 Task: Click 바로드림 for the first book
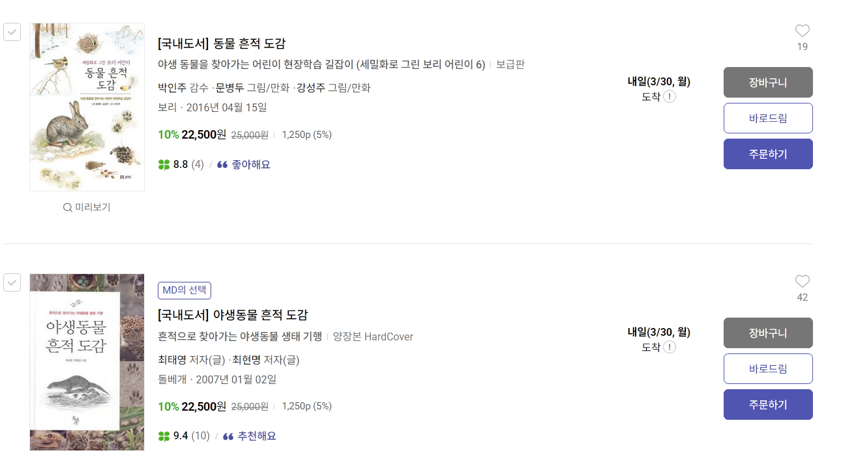[768, 118]
